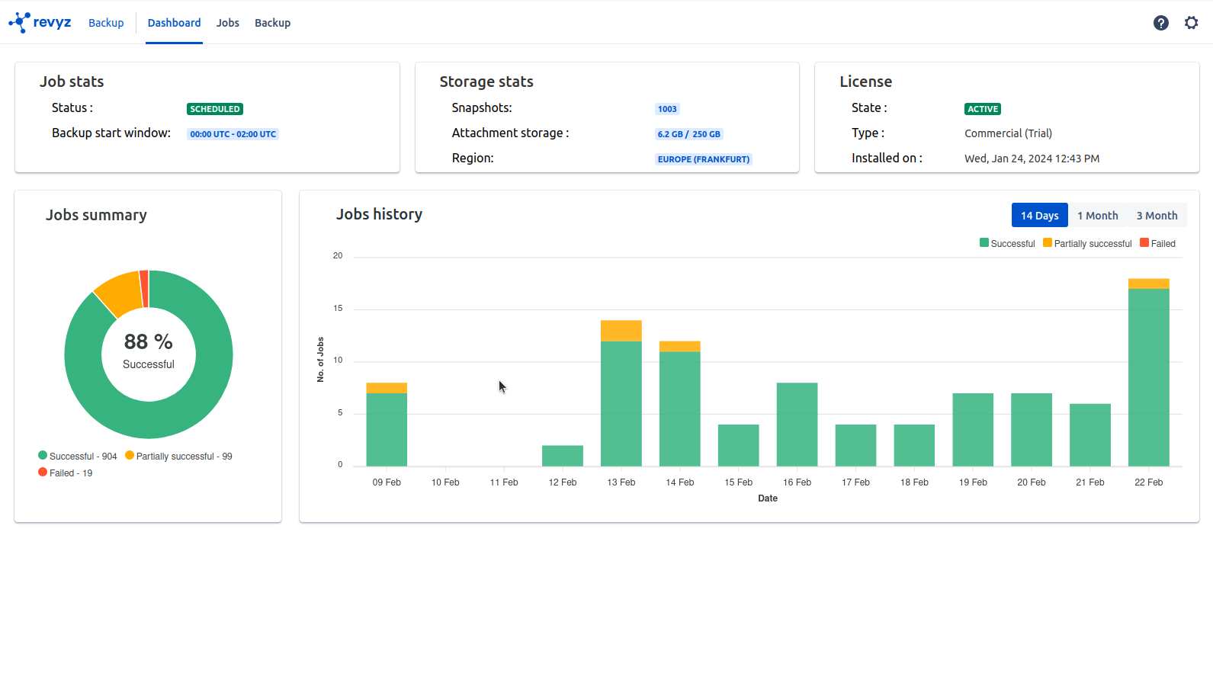
Task: Click the revyz logo icon
Action: coord(20,23)
